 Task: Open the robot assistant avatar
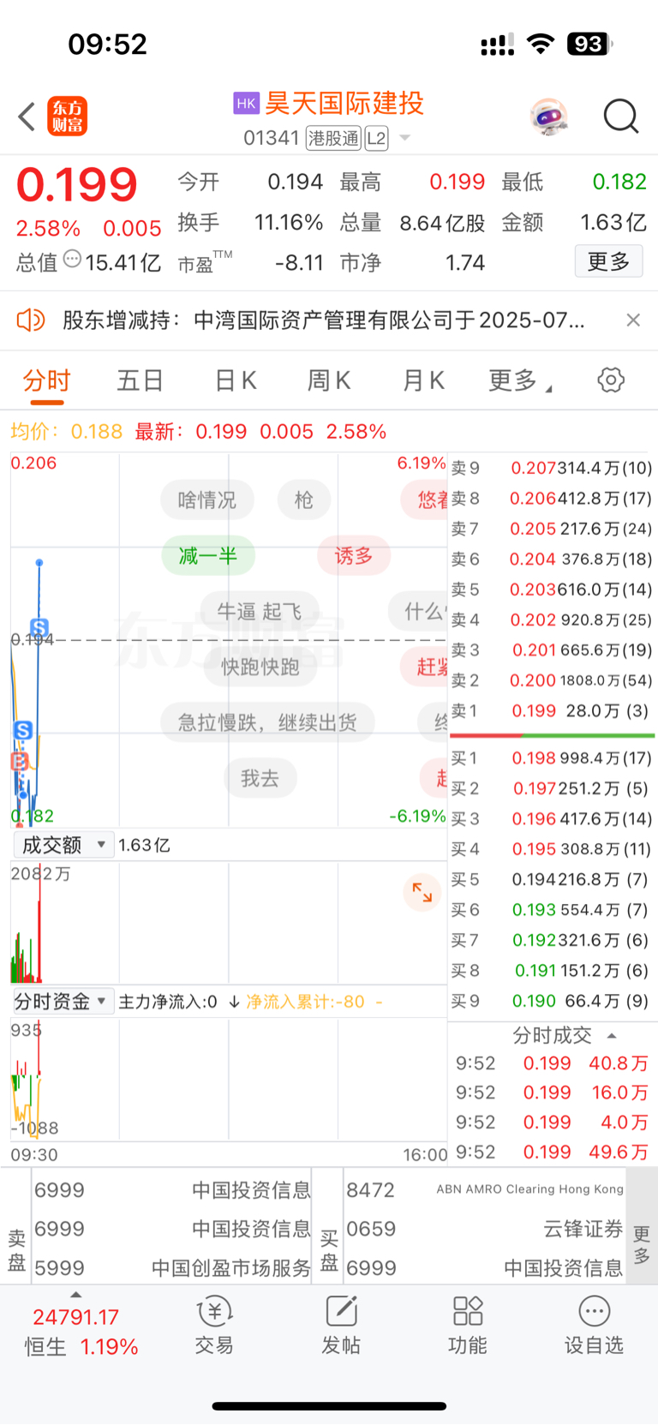[549, 117]
